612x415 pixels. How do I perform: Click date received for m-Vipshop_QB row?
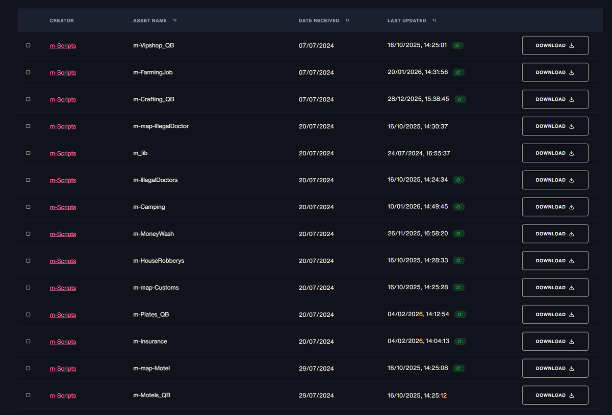pyautogui.click(x=316, y=46)
